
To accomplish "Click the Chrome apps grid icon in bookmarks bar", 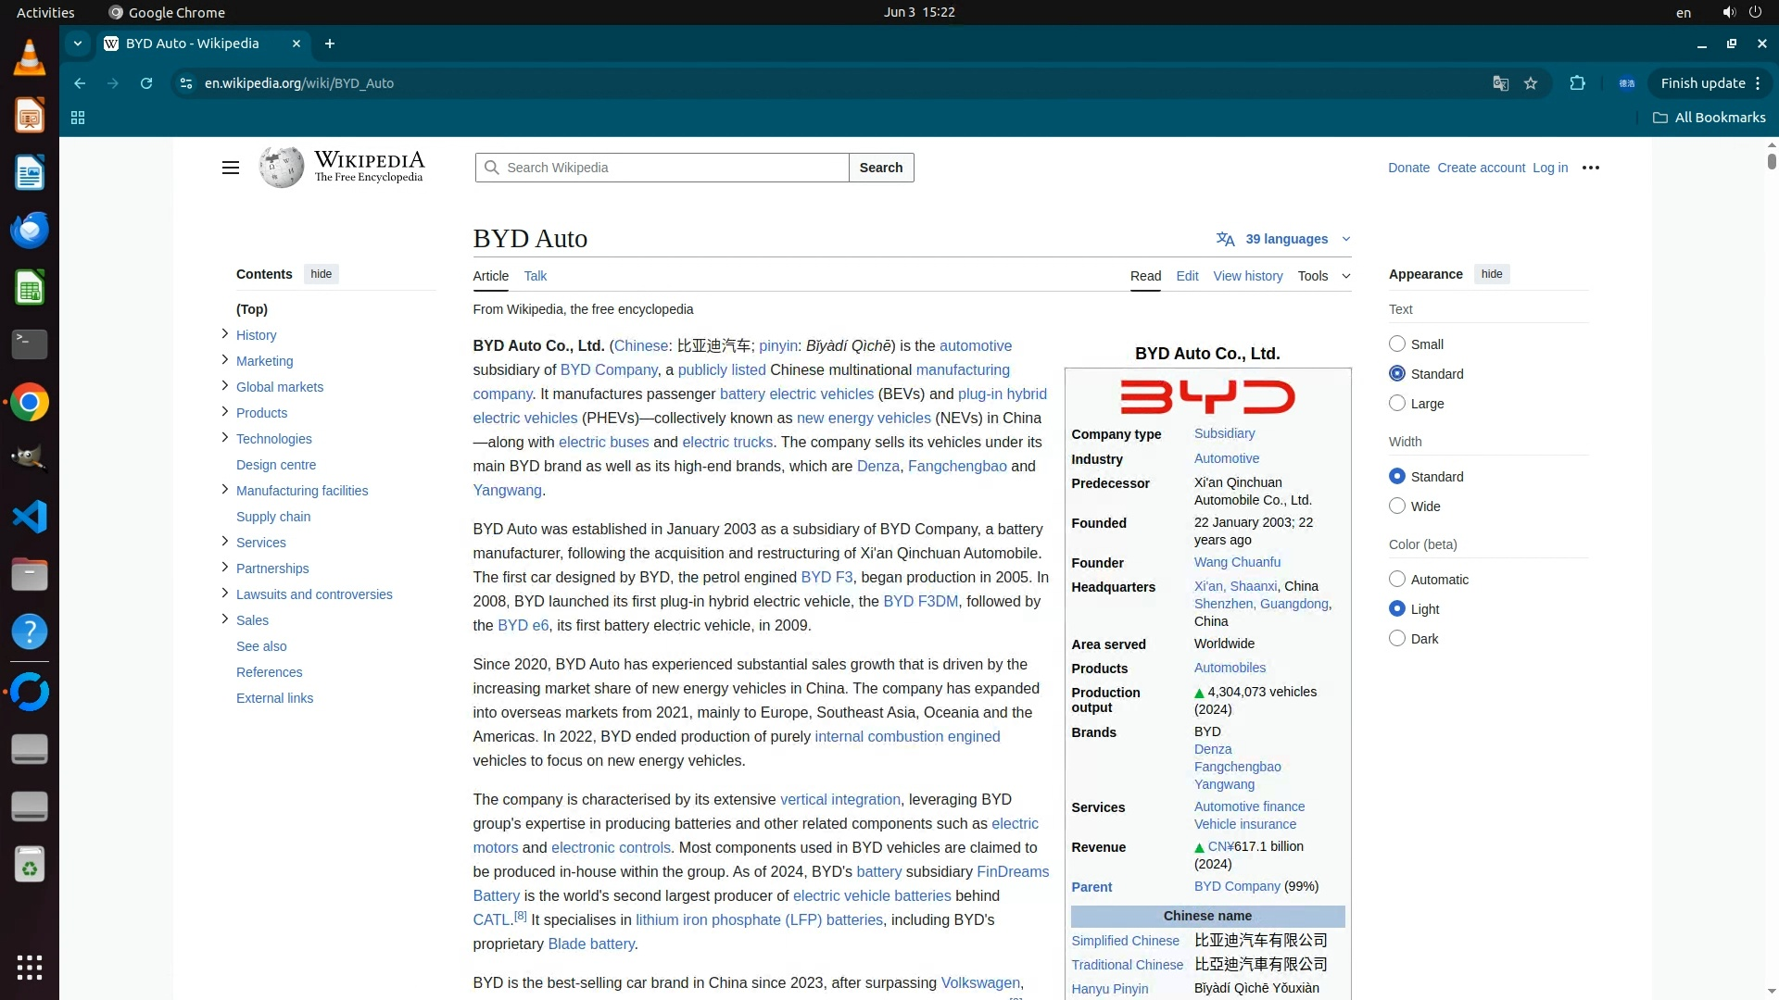I will [x=78, y=118].
